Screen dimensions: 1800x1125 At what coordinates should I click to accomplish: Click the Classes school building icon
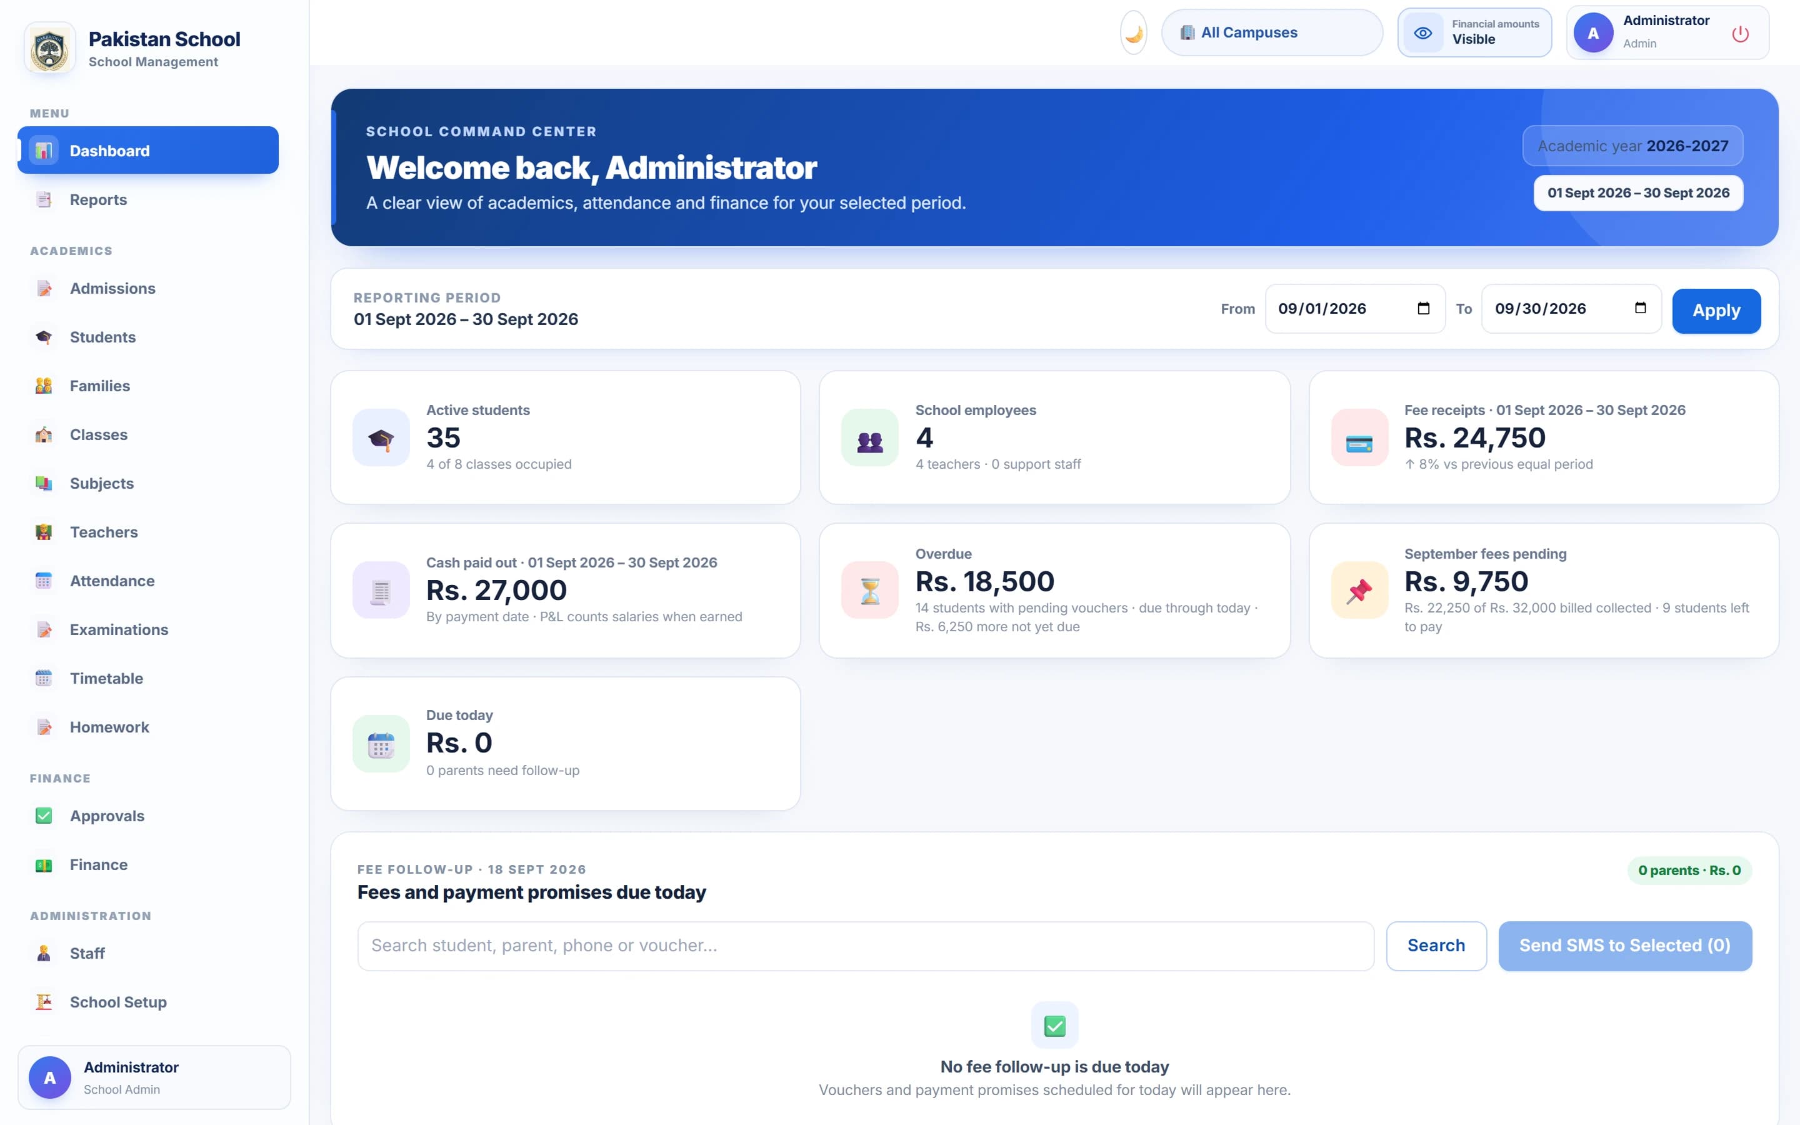[44, 434]
